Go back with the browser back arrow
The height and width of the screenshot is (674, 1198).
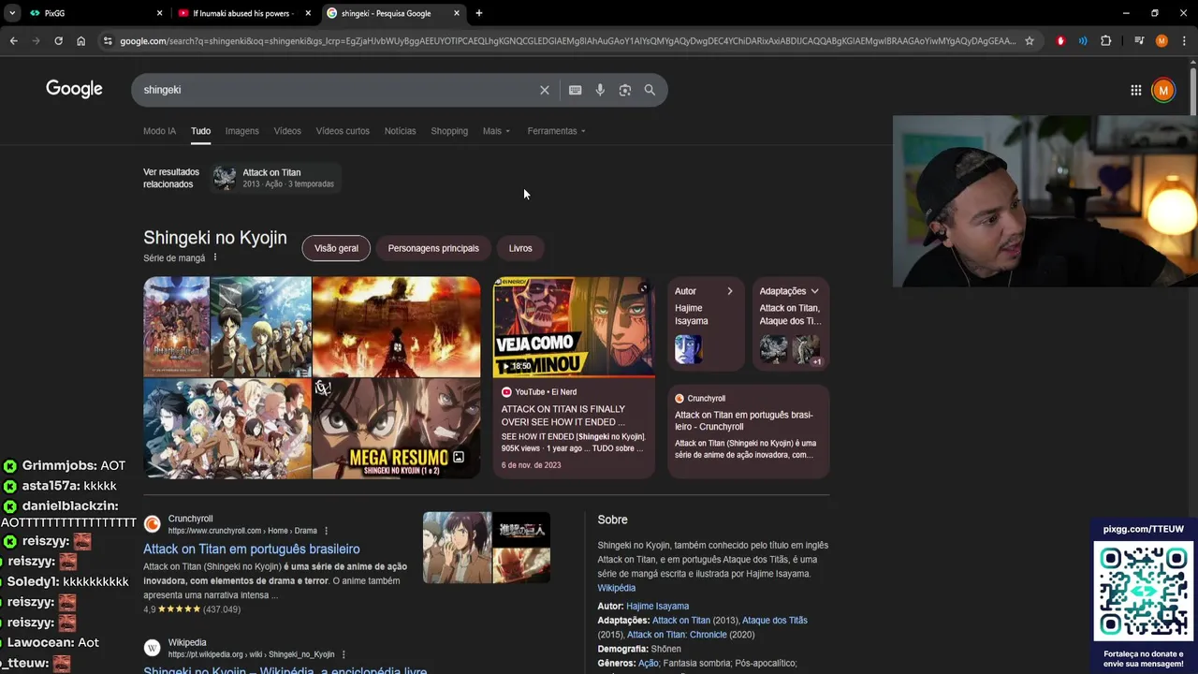point(13,41)
